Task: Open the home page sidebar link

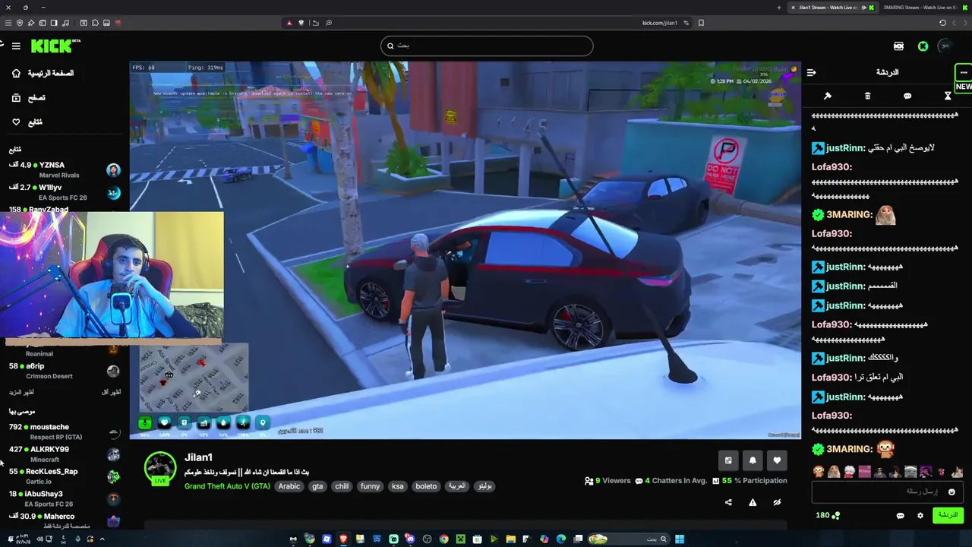Action: 43,73
